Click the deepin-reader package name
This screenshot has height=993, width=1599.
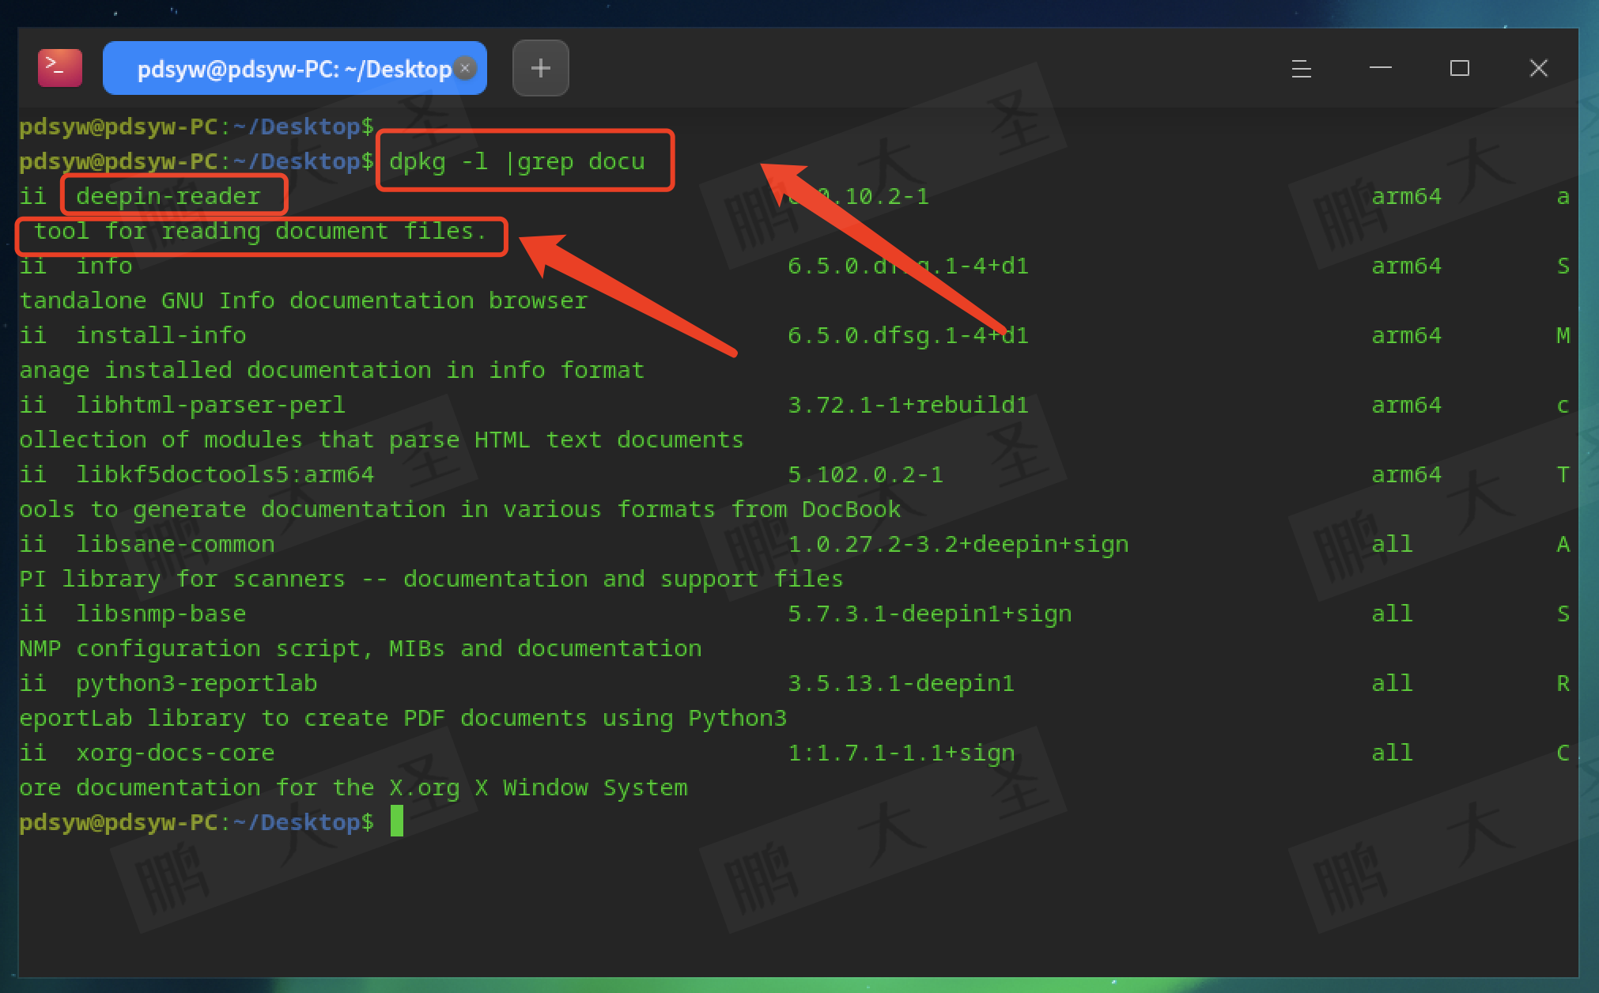pyautogui.click(x=168, y=195)
